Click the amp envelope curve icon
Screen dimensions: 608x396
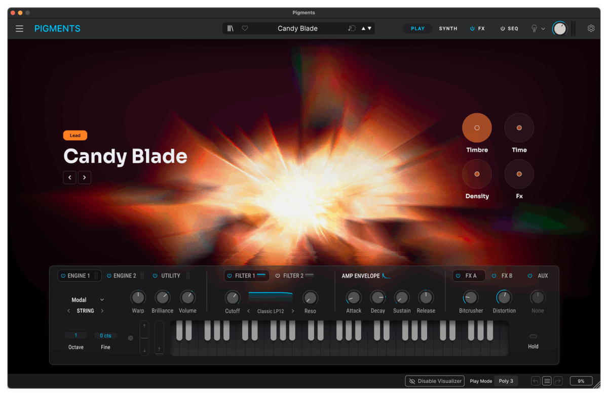(386, 276)
